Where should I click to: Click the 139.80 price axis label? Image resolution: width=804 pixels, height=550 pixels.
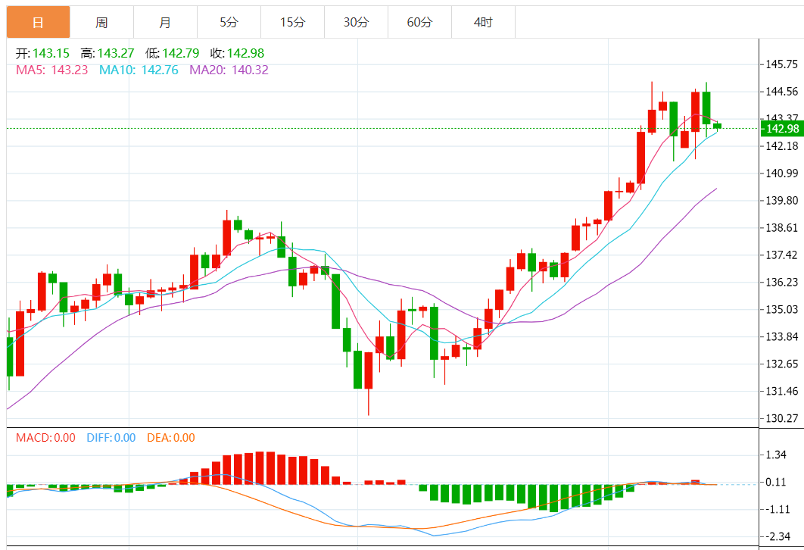pyautogui.click(x=782, y=200)
